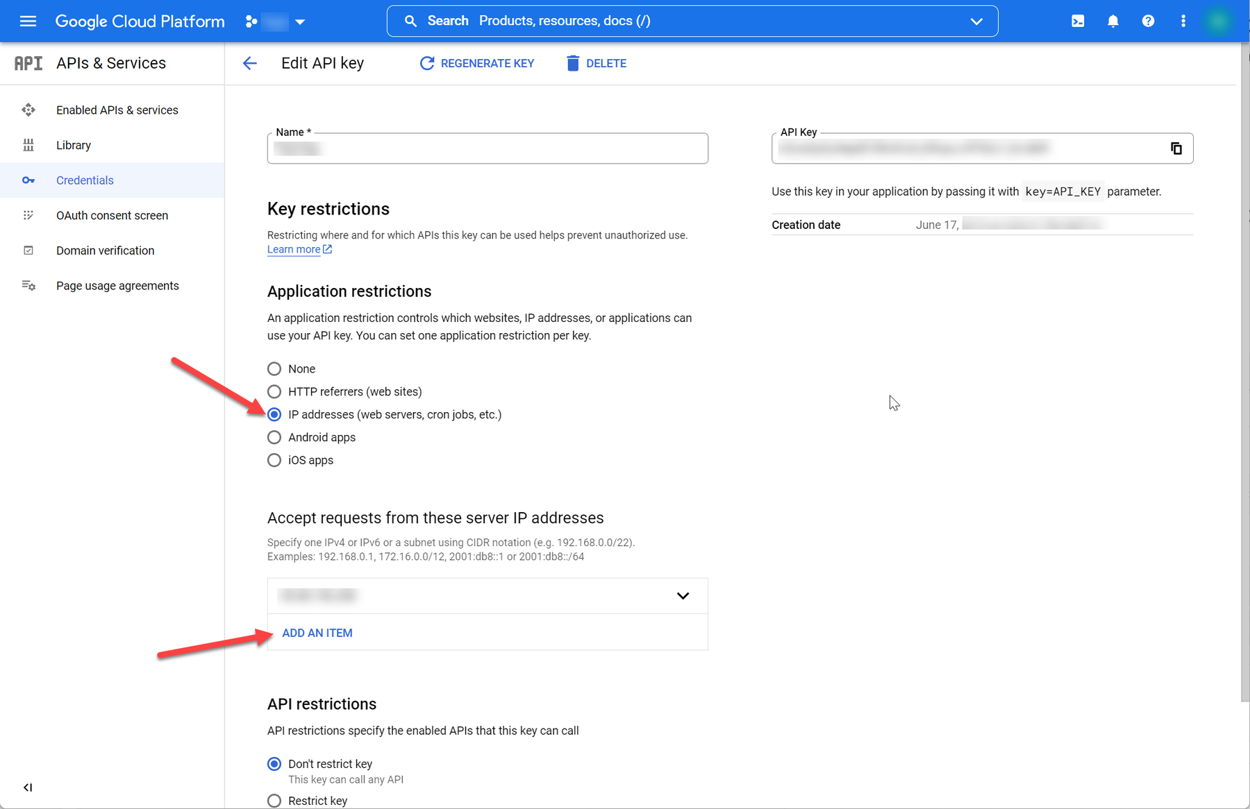Select Restrict key radio option
This screenshot has width=1250, height=809.
coord(274,801)
